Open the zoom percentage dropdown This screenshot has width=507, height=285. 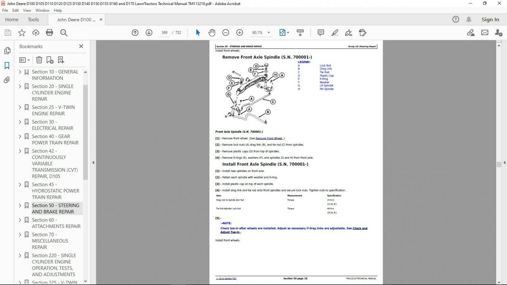pos(269,32)
